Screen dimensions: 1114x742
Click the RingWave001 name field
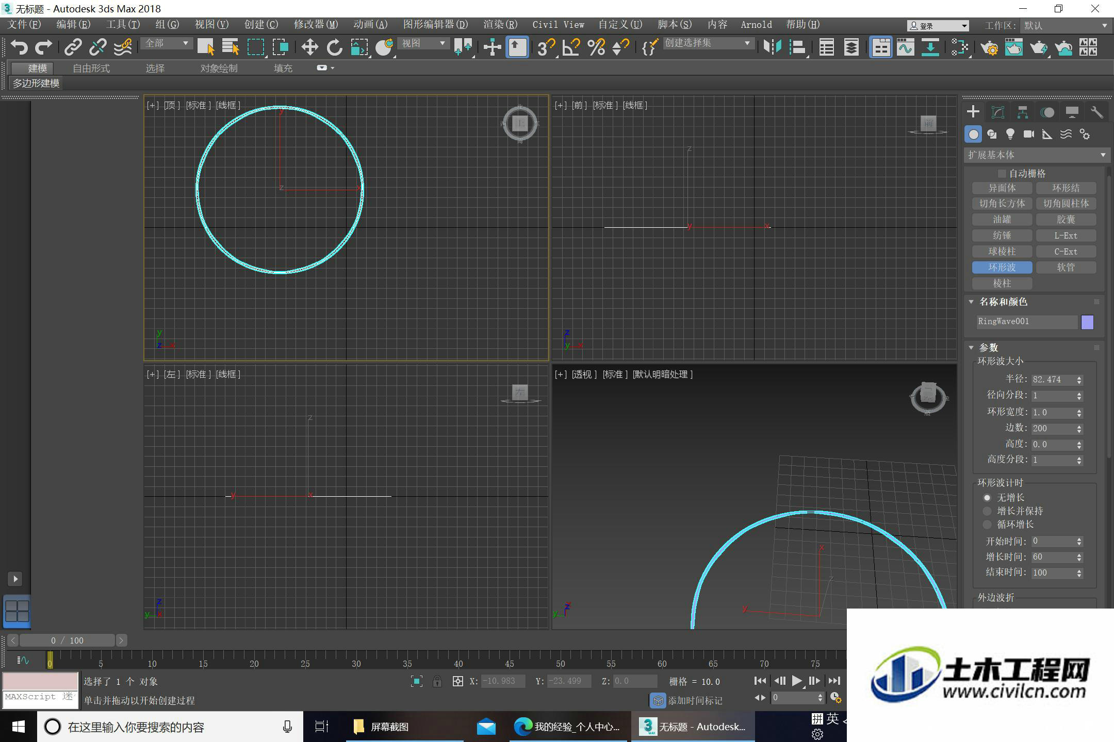[1027, 322]
